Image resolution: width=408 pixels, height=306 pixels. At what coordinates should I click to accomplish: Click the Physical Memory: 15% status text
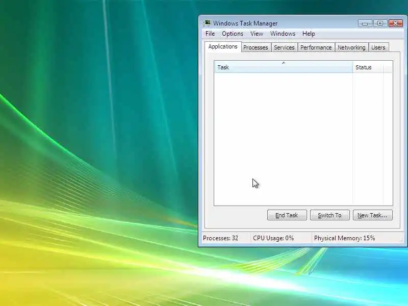point(344,238)
